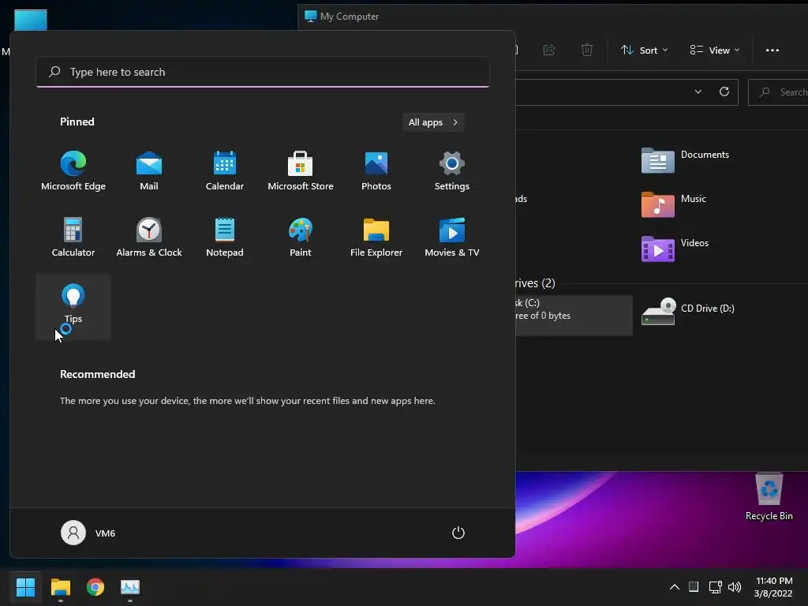Viewport: 808px width, 606px height.
Task: Open the more options ellipsis menu
Action: (x=772, y=50)
